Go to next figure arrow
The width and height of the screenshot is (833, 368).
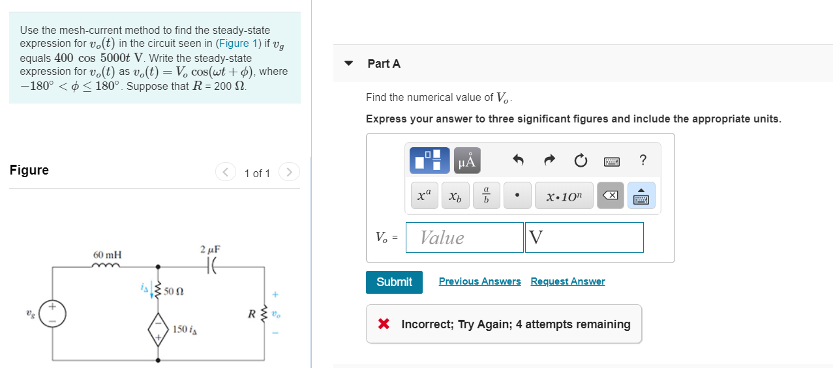(x=288, y=173)
